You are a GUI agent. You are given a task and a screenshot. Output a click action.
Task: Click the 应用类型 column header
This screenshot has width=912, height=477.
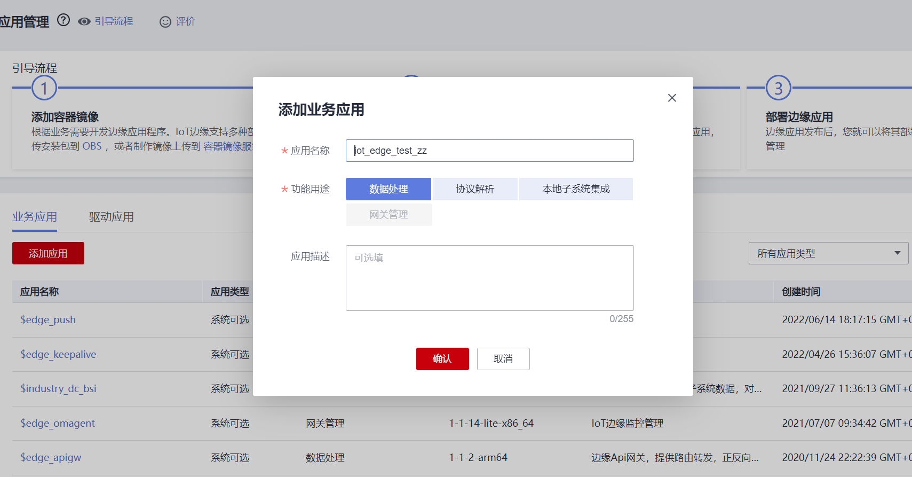[229, 292]
